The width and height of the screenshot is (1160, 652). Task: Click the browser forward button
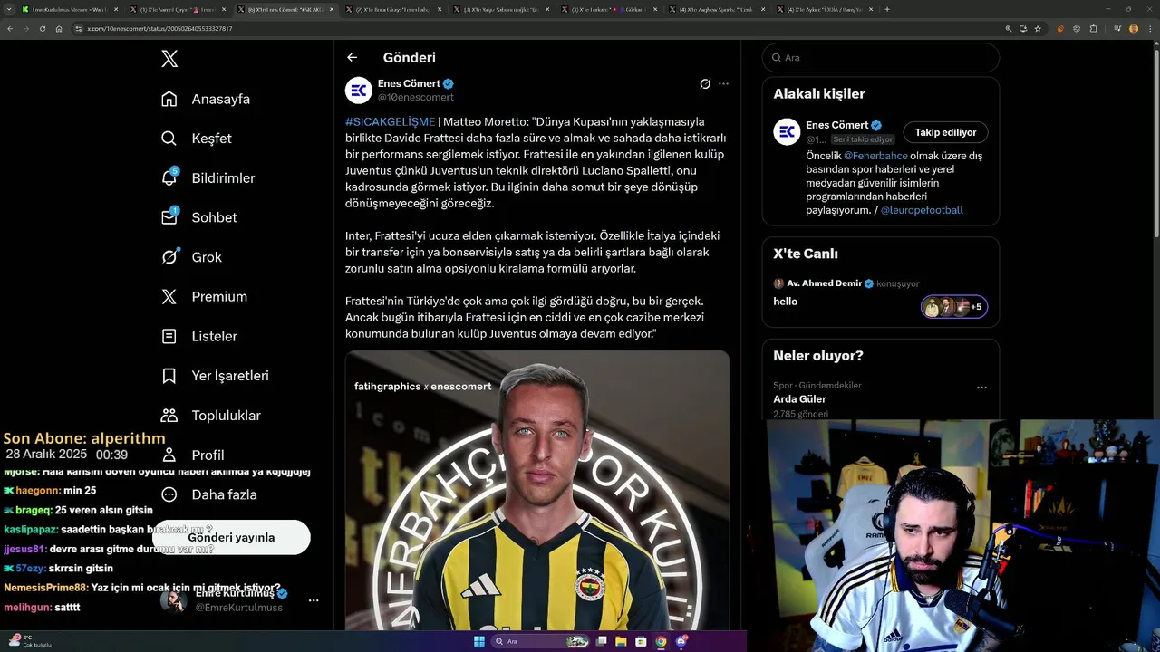click(26, 29)
